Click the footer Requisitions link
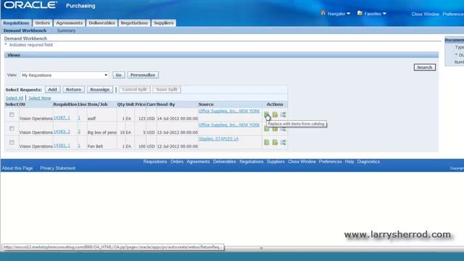Image resolution: width=464 pixels, height=261 pixels. (155, 162)
